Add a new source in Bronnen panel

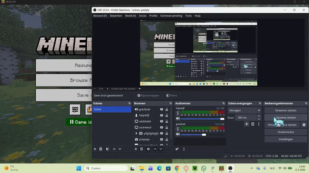[x=136, y=149]
